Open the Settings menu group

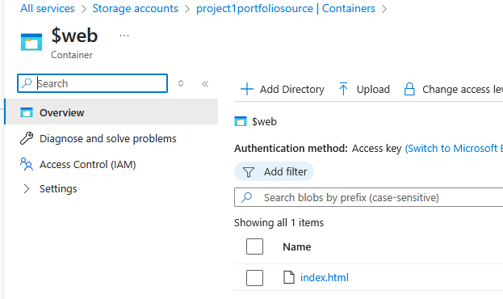(x=58, y=188)
